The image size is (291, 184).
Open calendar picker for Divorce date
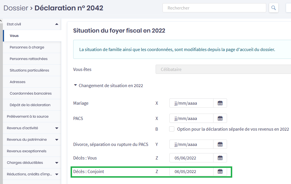(x=220, y=144)
